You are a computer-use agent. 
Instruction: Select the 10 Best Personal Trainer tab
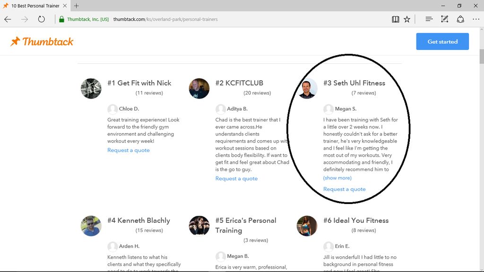tap(33, 6)
